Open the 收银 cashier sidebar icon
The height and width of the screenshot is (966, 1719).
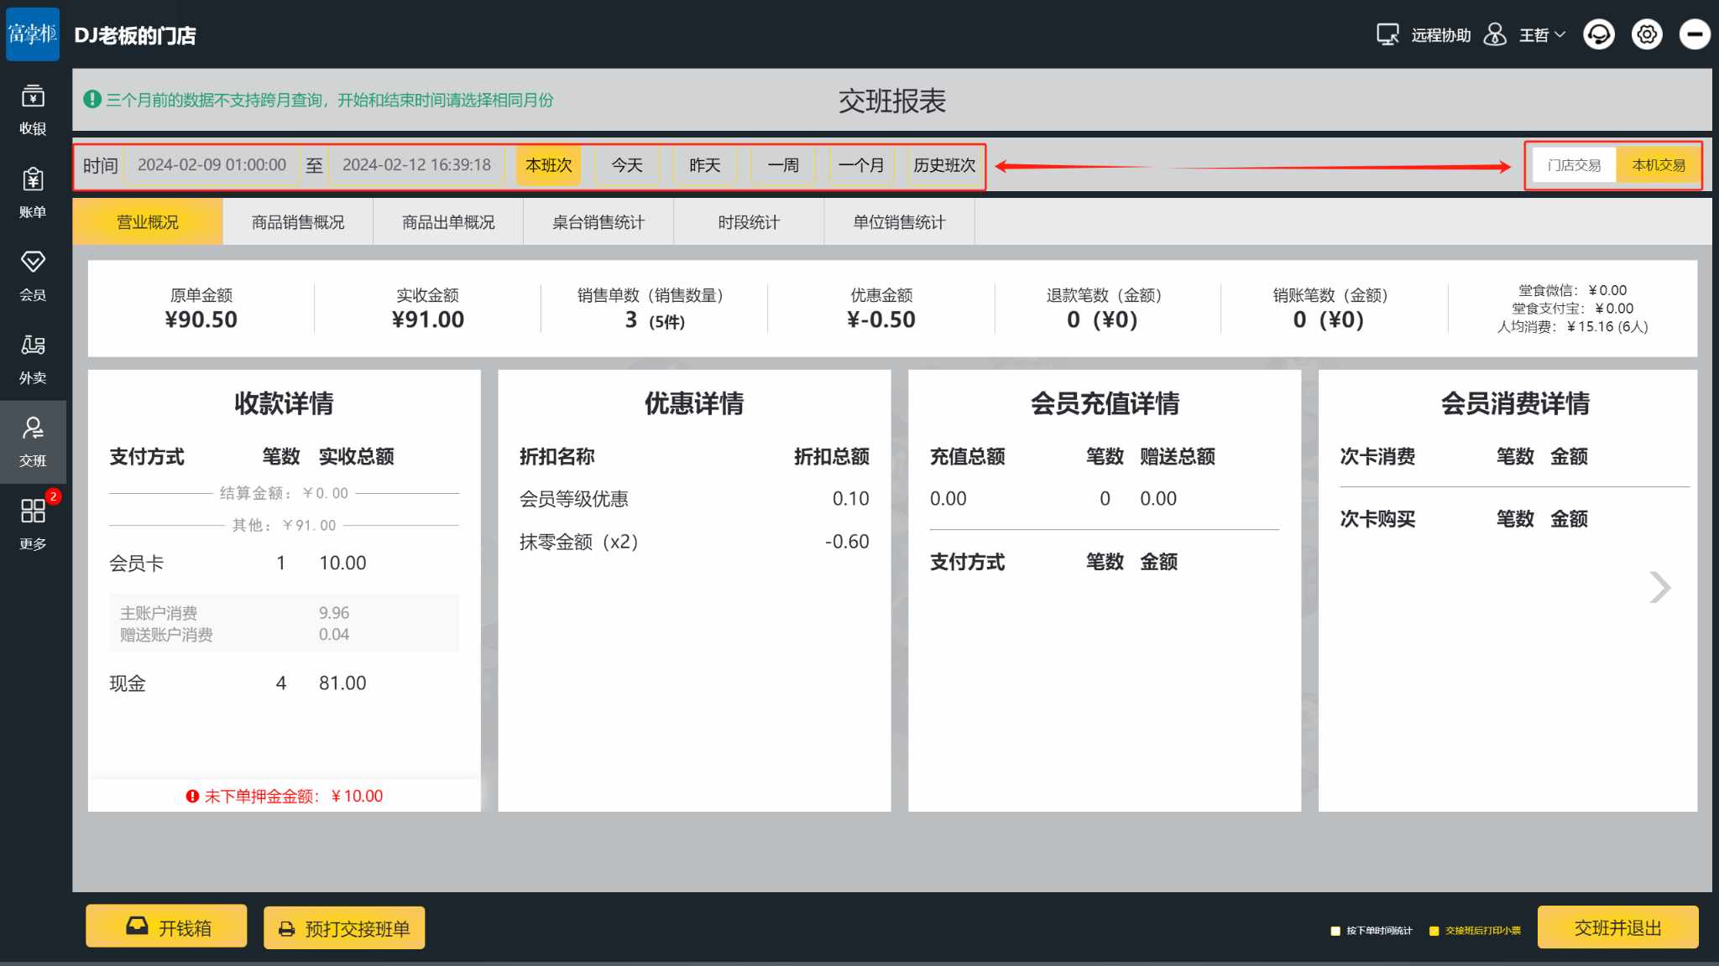pyautogui.click(x=33, y=109)
